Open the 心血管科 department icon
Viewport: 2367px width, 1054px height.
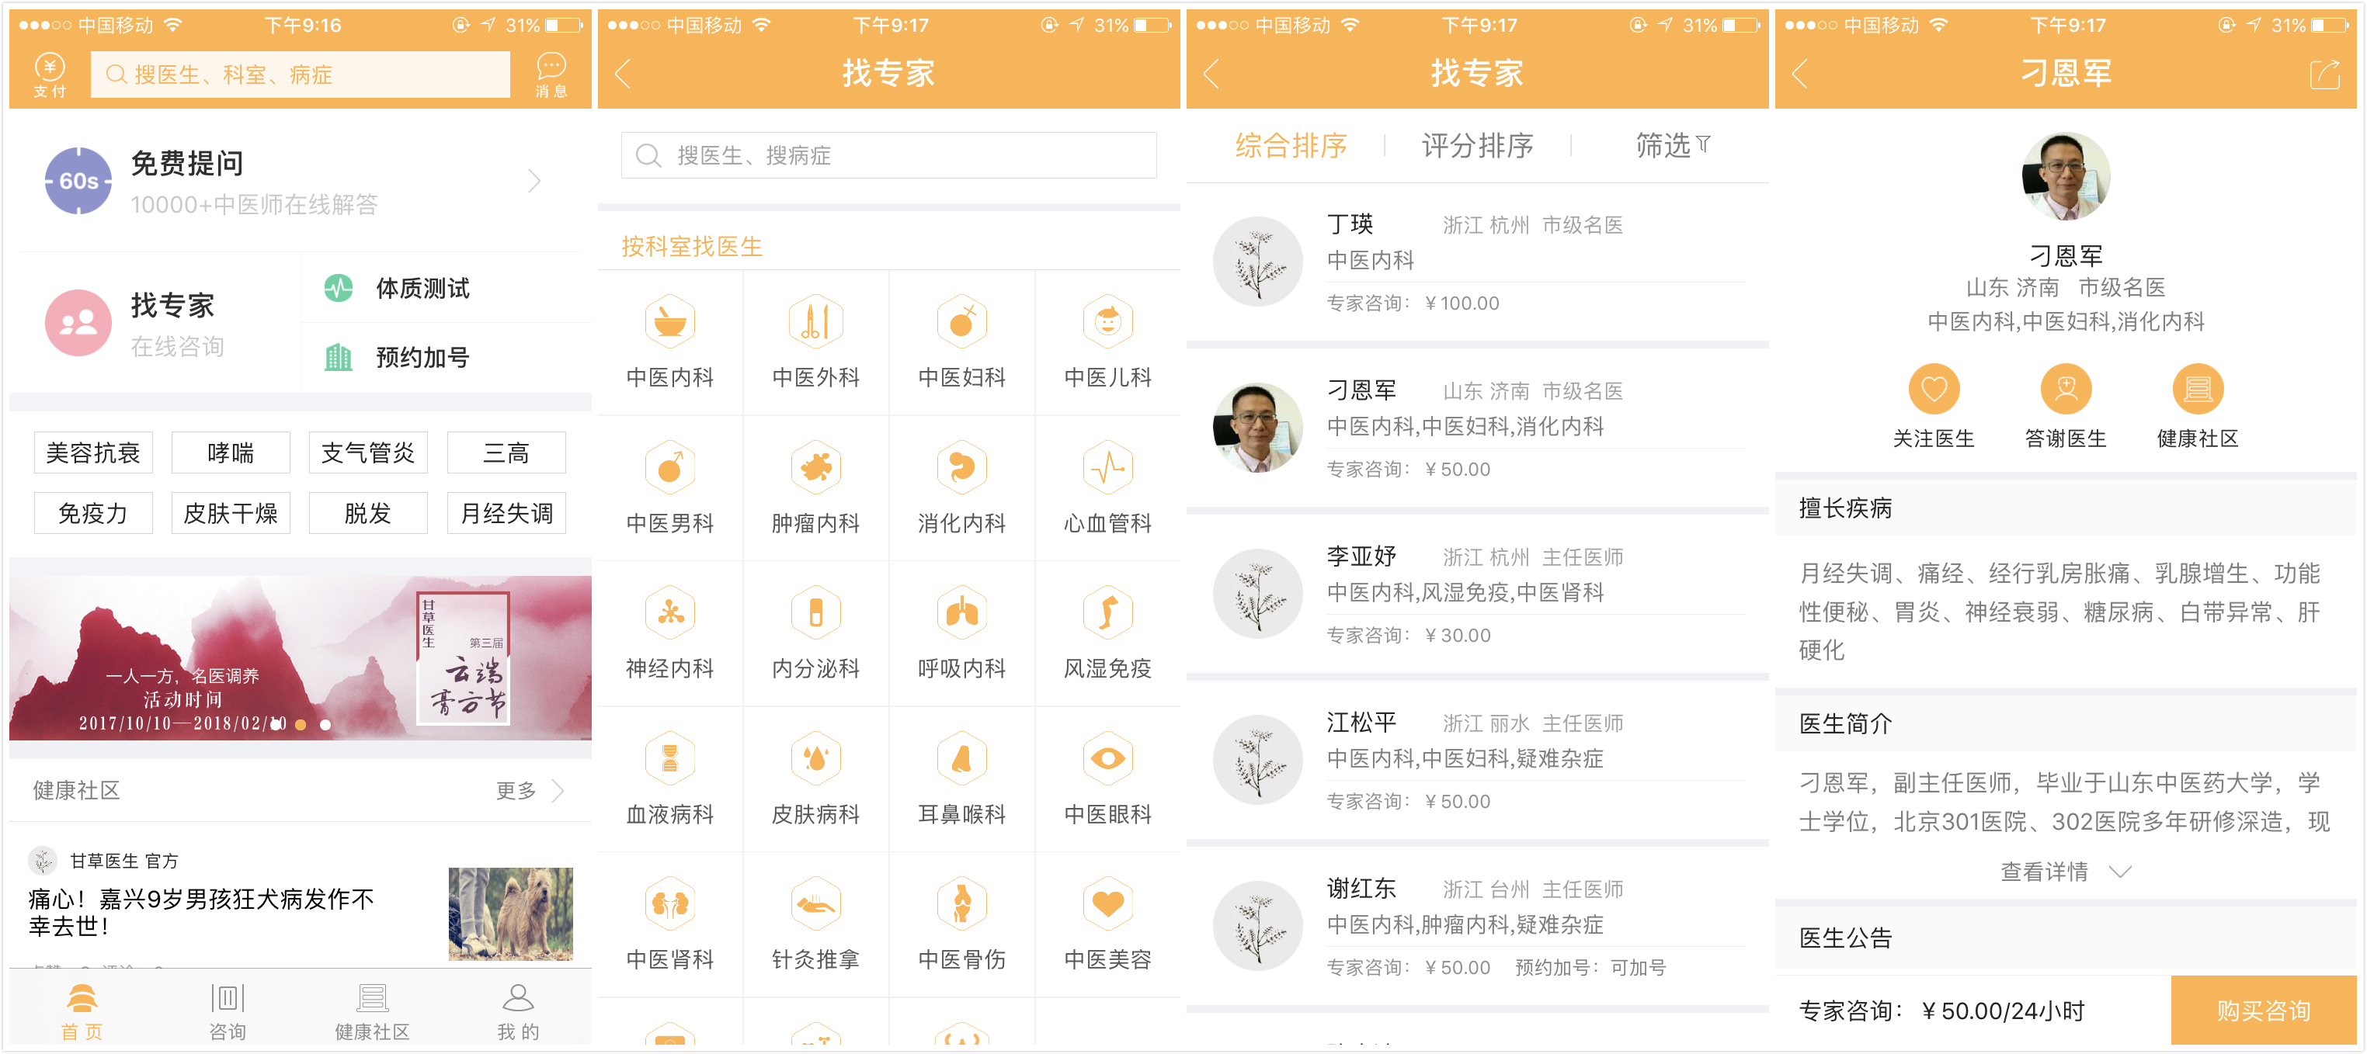(1107, 468)
